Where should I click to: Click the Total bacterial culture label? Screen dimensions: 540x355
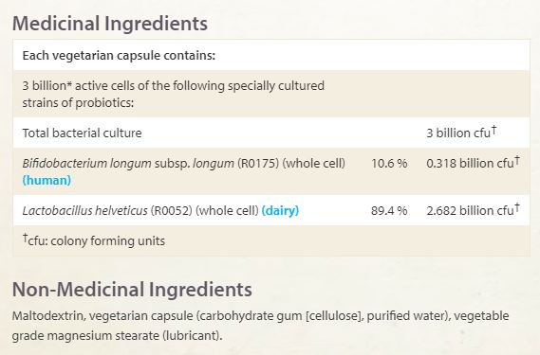click(x=82, y=133)
